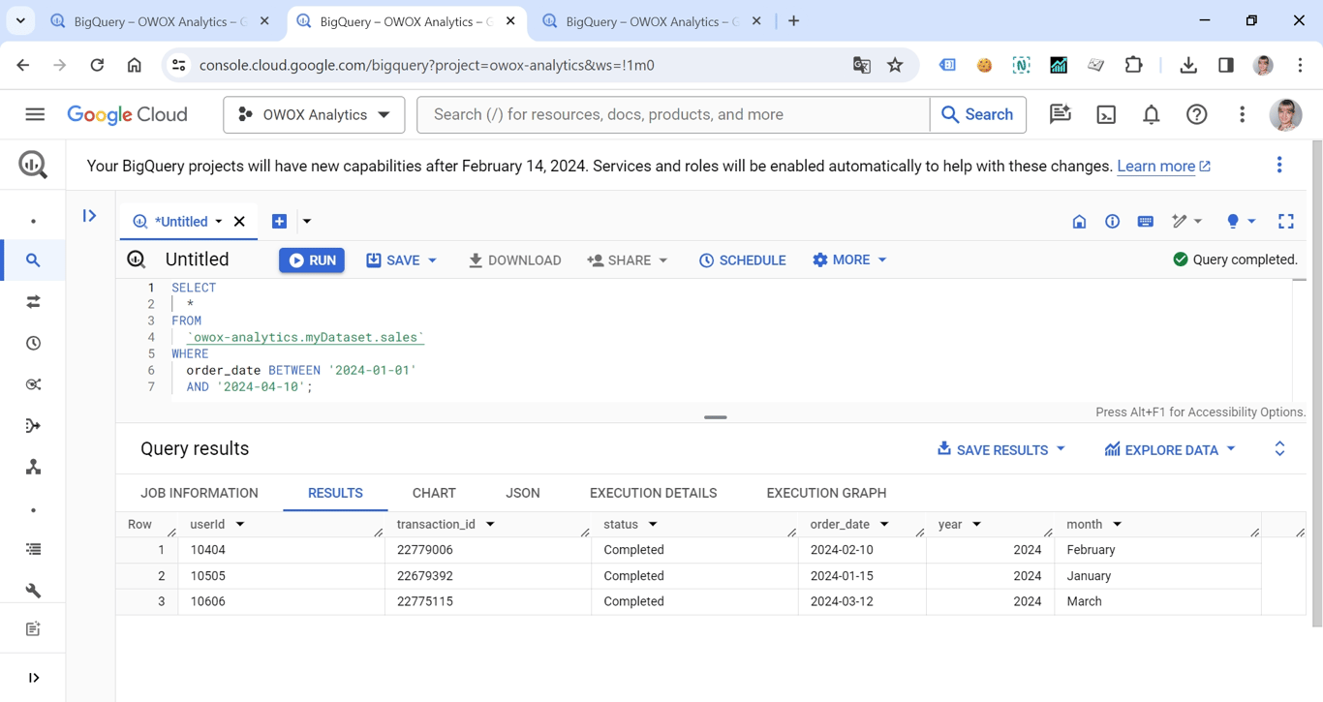Screen dimensions: 1323x702
Task: Open Release notes icon in sidebar
Action: pos(33,629)
